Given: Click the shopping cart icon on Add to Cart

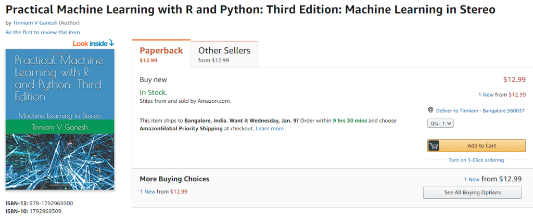Looking at the screenshot, I should [434, 145].
